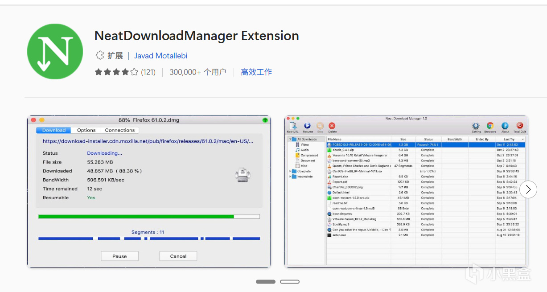Click the red Delete toolbar icon
Screen dimensions: 547x292
[x=332, y=127]
